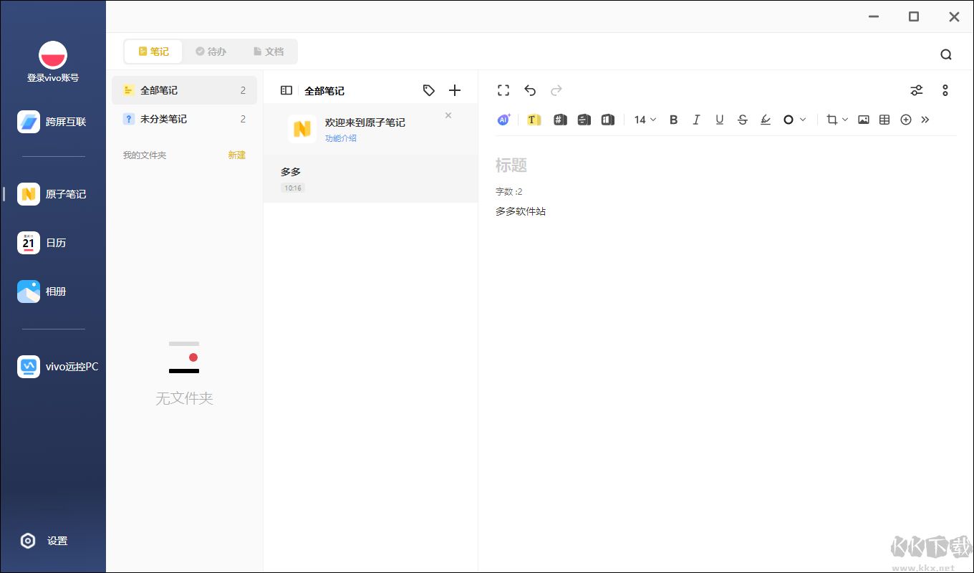This screenshot has width=974, height=573.
Task: Toggle strikethrough formatting
Action: [x=743, y=120]
